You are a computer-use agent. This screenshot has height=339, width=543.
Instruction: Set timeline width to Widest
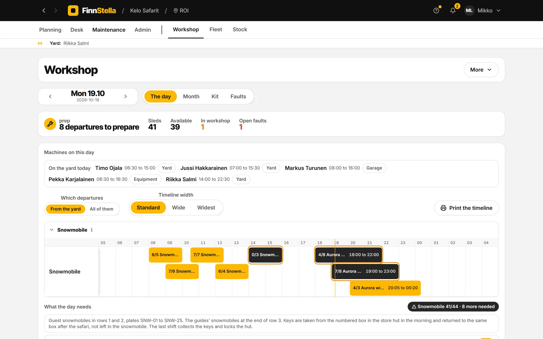[x=206, y=208]
